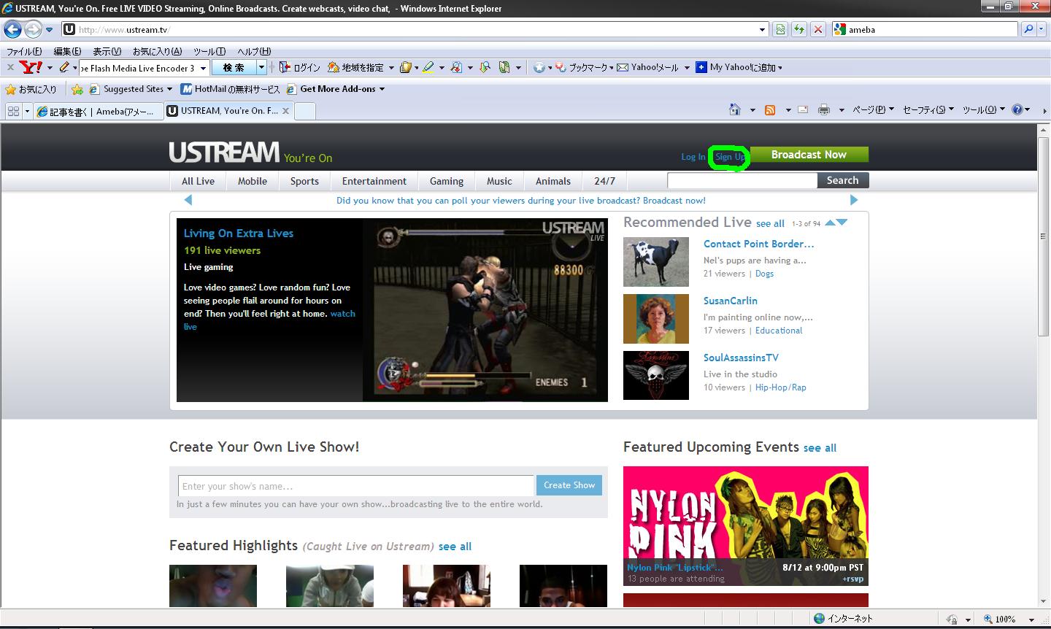
Task: Select the Sports category tab
Action: pos(304,181)
